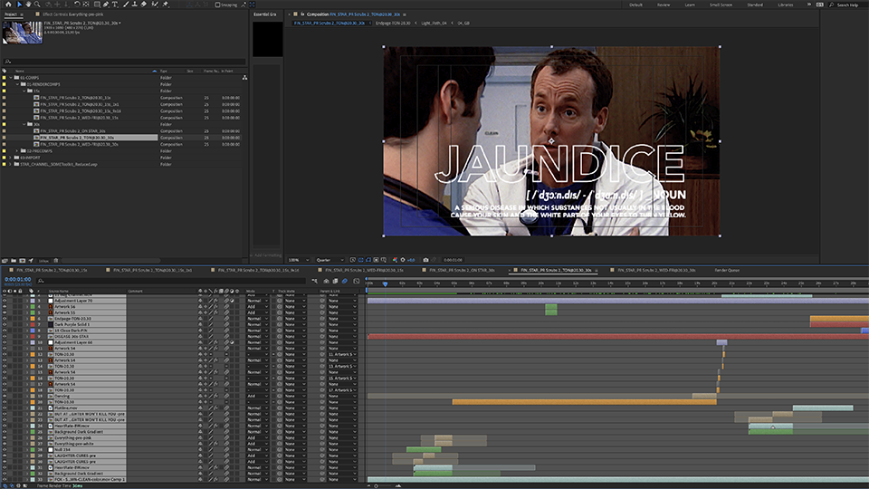Click the current timecode 0:00:01:00
The image size is (869, 489).
pos(18,280)
